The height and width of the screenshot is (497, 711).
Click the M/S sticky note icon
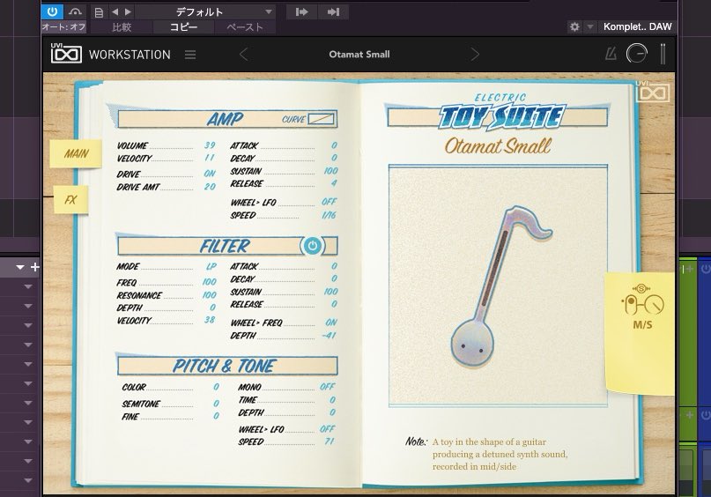(642, 306)
